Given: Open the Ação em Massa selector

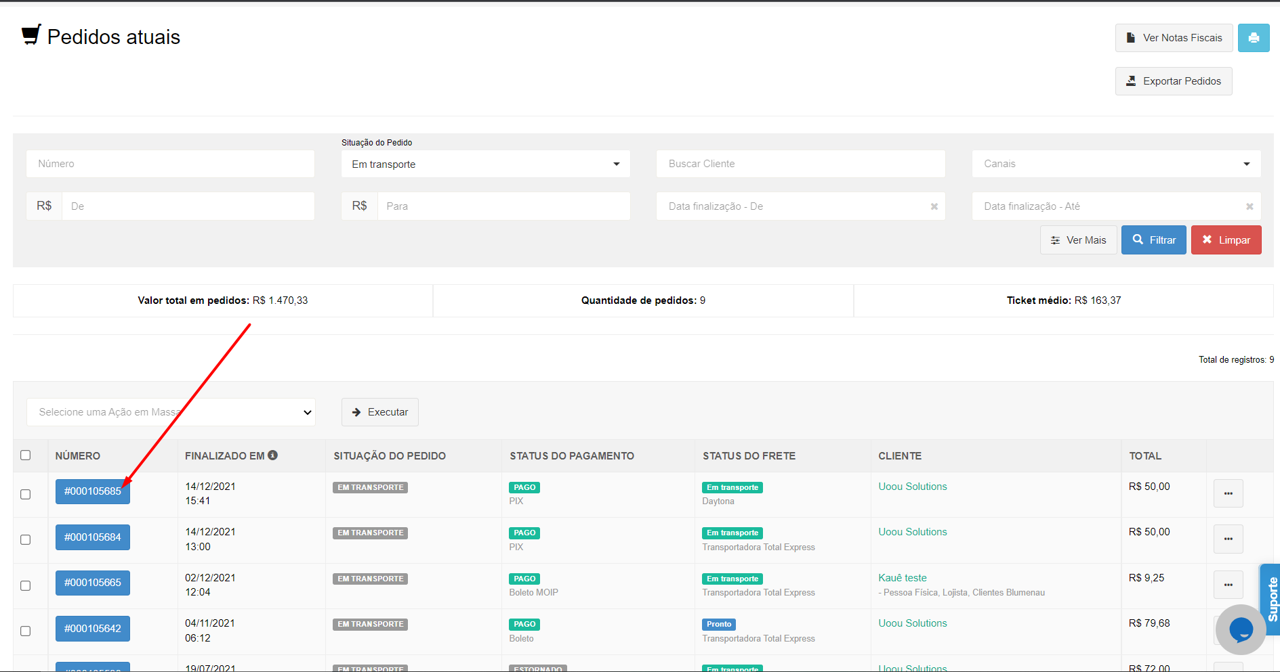Looking at the screenshot, I should click(171, 412).
